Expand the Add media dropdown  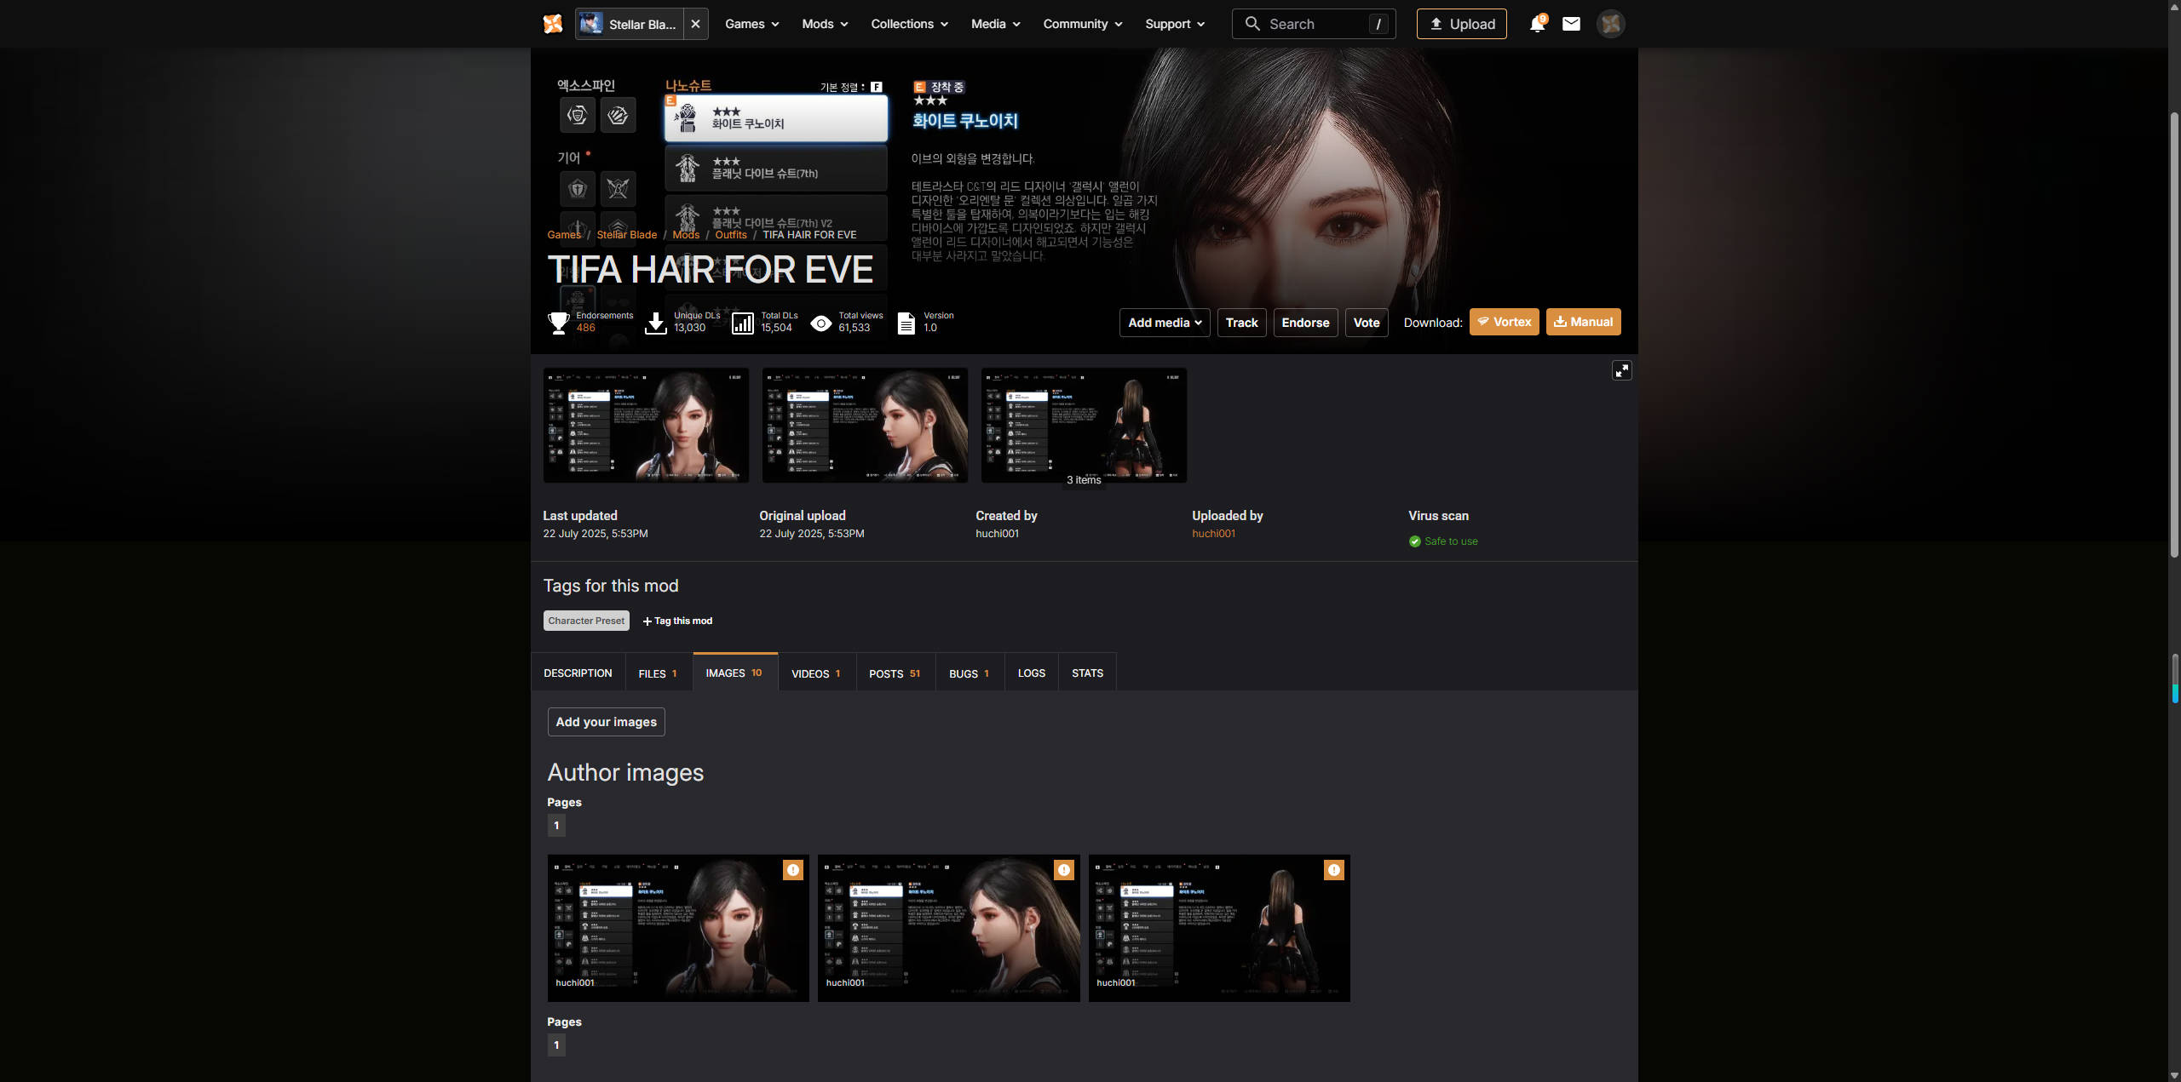coord(1164,323)
